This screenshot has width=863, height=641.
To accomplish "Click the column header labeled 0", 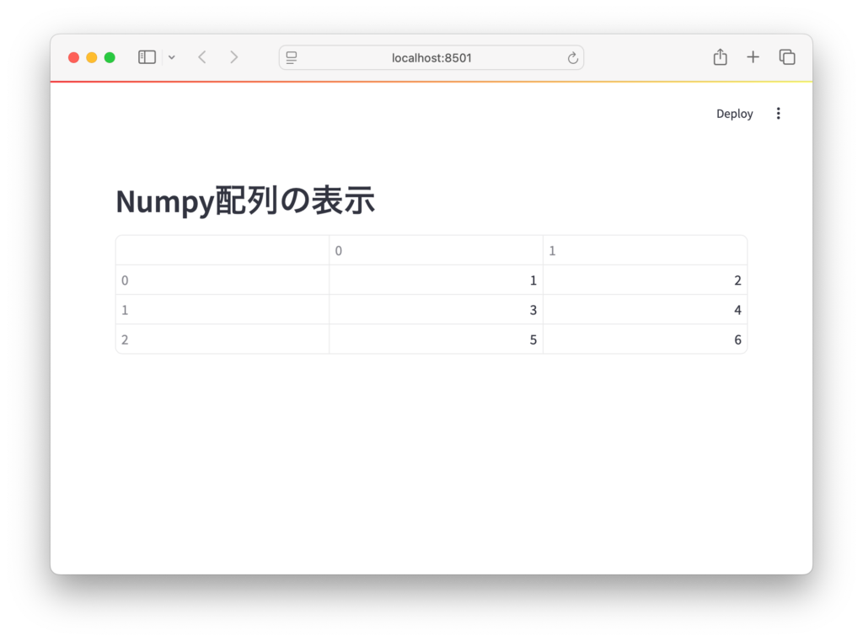I will pos(435,251).
